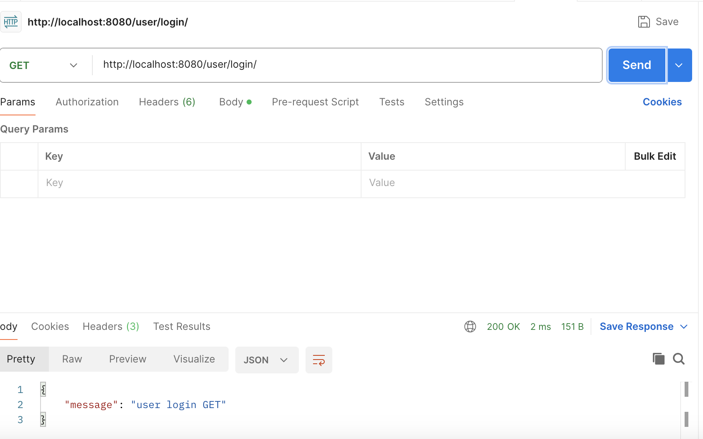Click the HTTP request type icon
Viewport: 703px width, 439px height.
pyautogui.click(x=11, y=22)
